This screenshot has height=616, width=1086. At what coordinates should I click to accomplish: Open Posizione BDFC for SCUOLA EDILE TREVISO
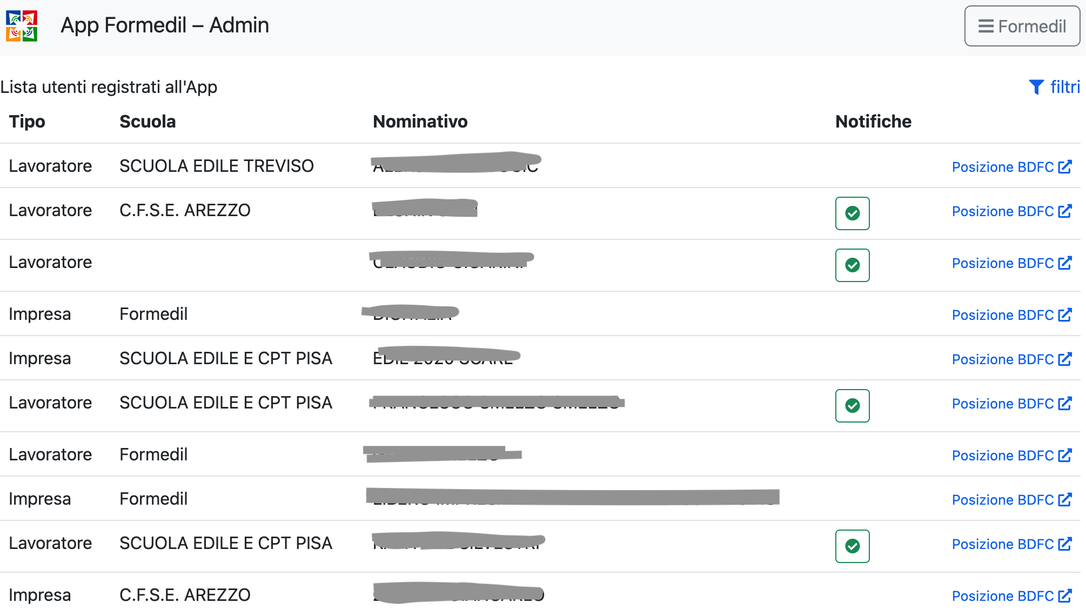coord(1003,167)
